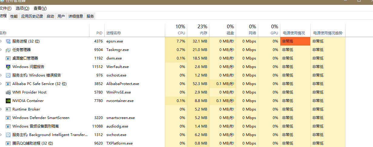Click the 任务管理器 process icon

[x=8, y=50]
